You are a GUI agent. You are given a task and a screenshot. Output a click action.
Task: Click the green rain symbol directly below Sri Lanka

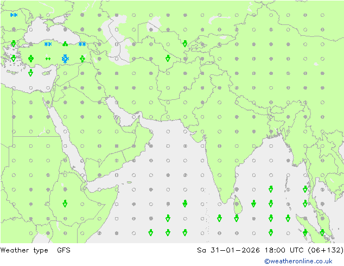(236, 218)
